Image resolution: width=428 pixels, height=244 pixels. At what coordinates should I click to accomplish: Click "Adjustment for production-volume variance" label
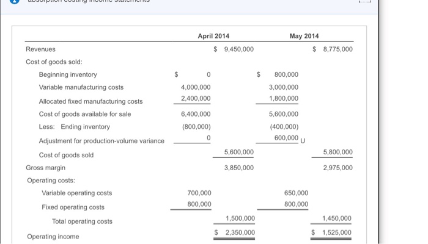point(101,141)
